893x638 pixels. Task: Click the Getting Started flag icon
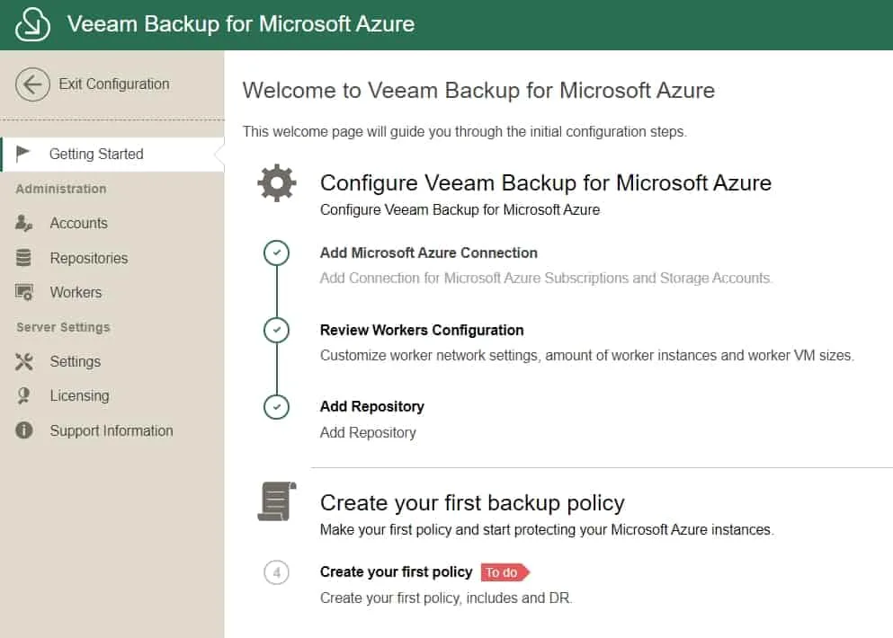[x=22, y=153]
